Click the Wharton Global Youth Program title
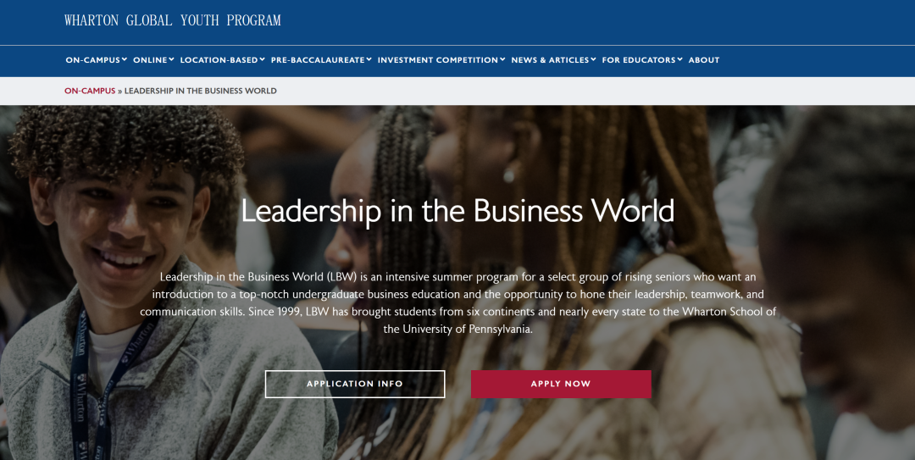 [173, 20]
